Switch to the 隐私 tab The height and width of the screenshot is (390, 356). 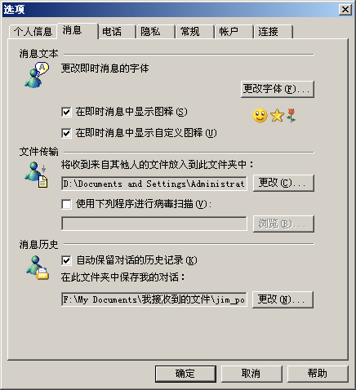click(x=155, y=32)
